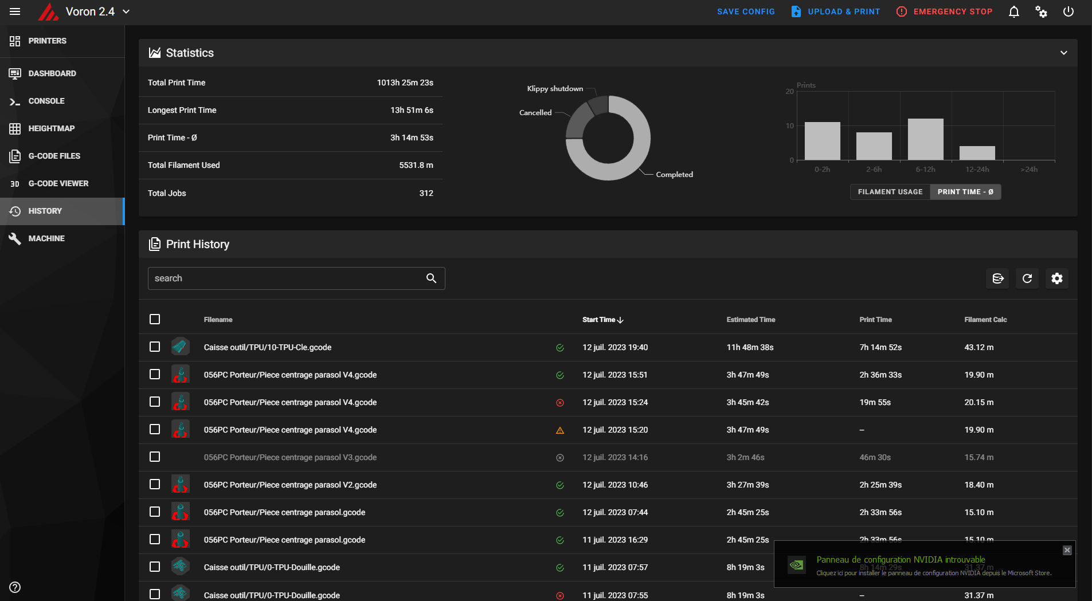Click the search magnifier icon
The height and width of the screenshot is (601, 1092).
(x=432, y=278)
